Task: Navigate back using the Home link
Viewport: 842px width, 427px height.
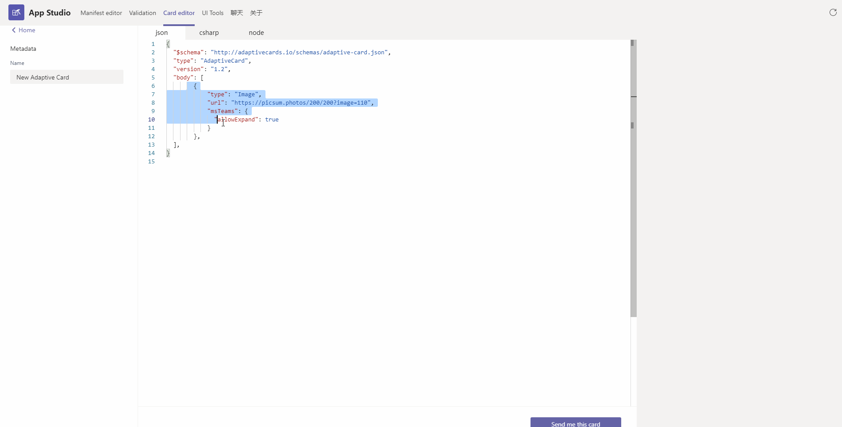Action: 27,30
